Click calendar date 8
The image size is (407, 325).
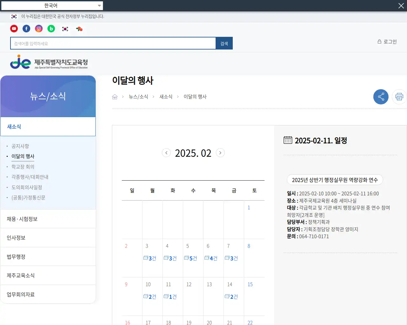pos(249,246)
